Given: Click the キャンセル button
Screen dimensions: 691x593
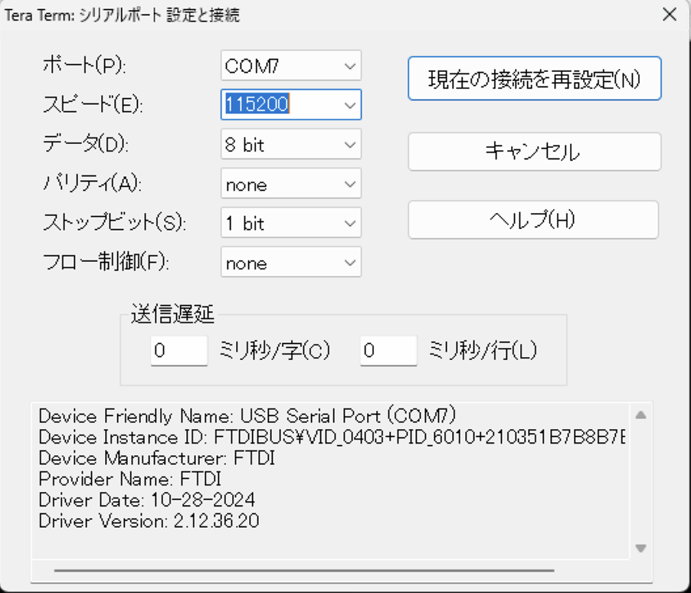Looking at the screenshot, I should coord(533,152).
